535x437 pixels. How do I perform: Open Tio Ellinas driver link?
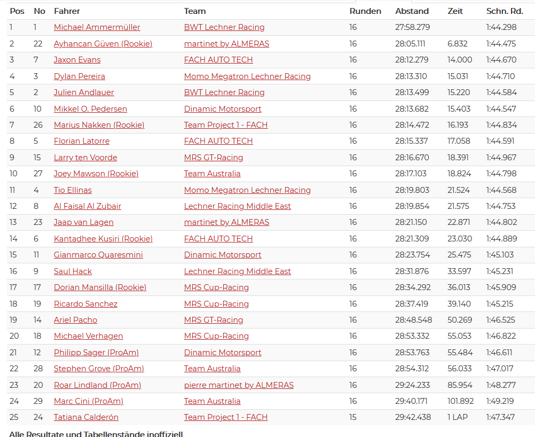73,190
